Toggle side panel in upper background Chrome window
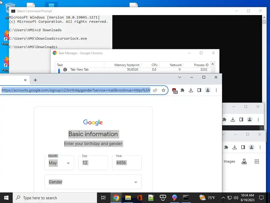This screenshot has width=270, height=203. tap(241, 119)
